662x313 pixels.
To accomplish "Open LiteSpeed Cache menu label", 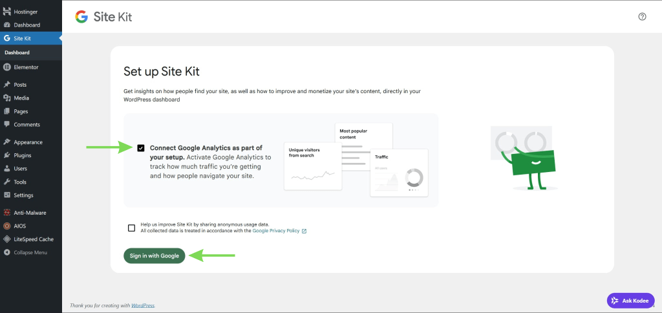I will click(34, 239).
